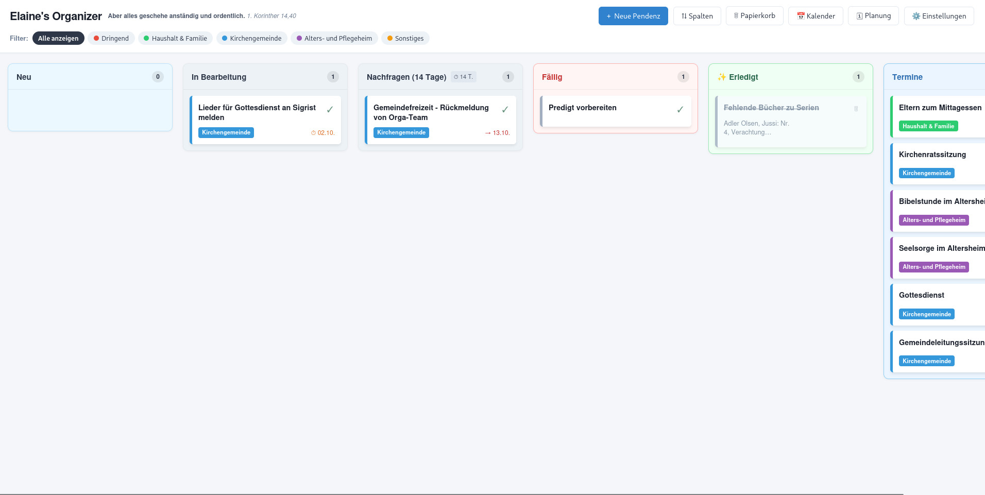Screen dimensions: 985x495
Task: Switch to the Planung view
Action: [873, 16]
